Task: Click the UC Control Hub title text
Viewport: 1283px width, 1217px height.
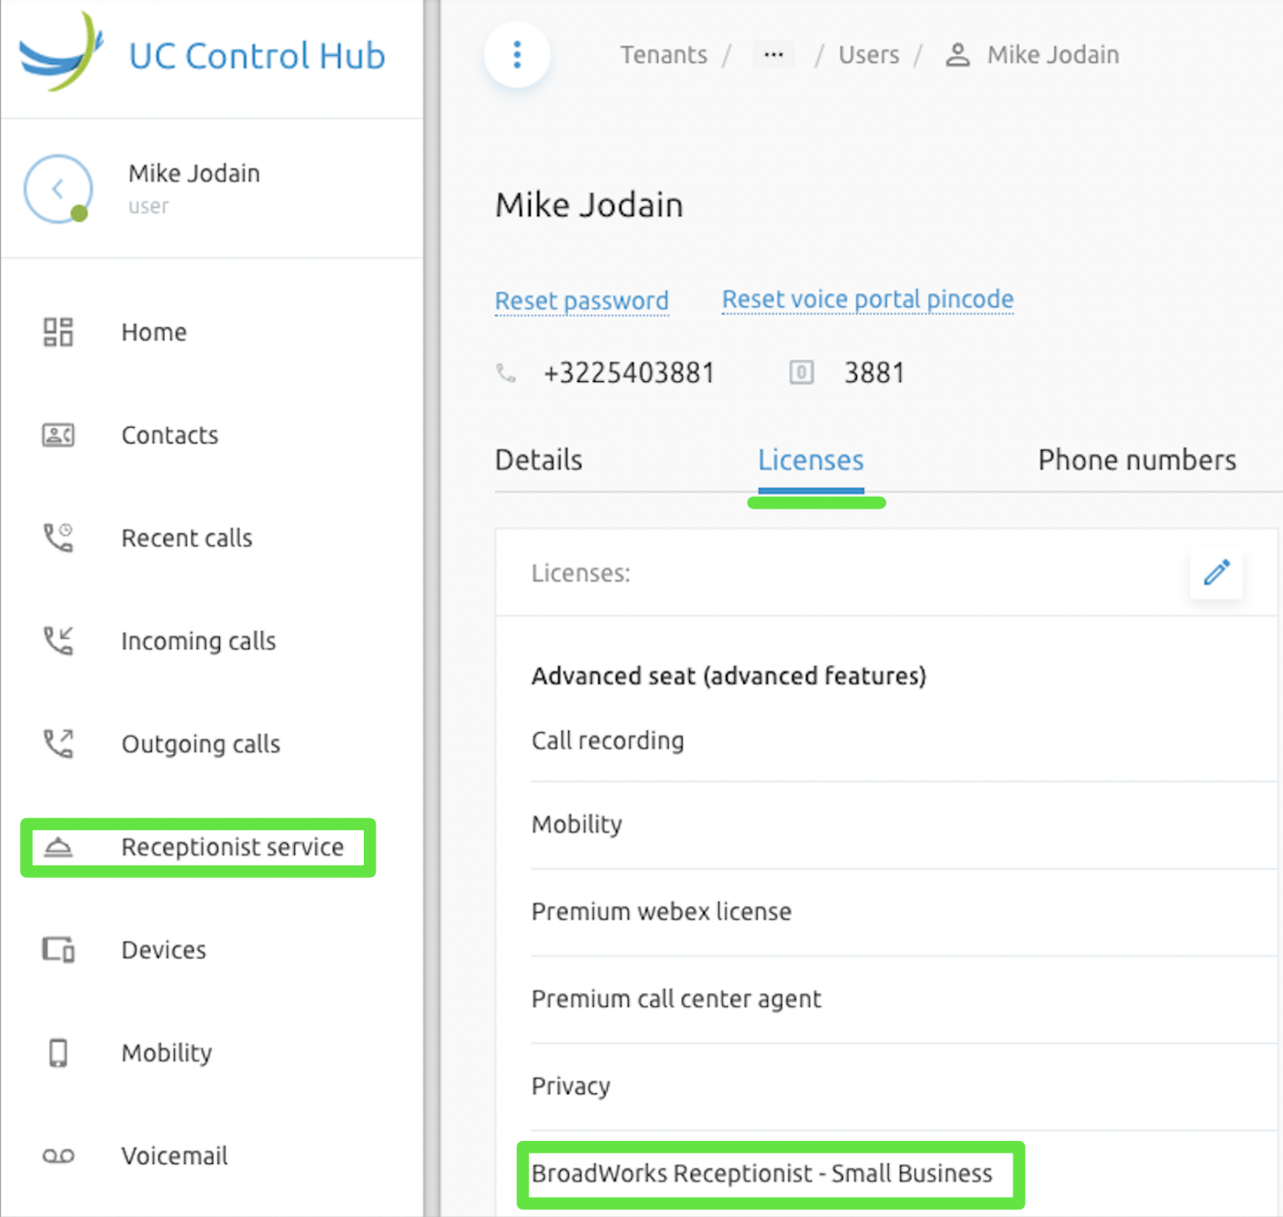Action: (x=257, y=56)
